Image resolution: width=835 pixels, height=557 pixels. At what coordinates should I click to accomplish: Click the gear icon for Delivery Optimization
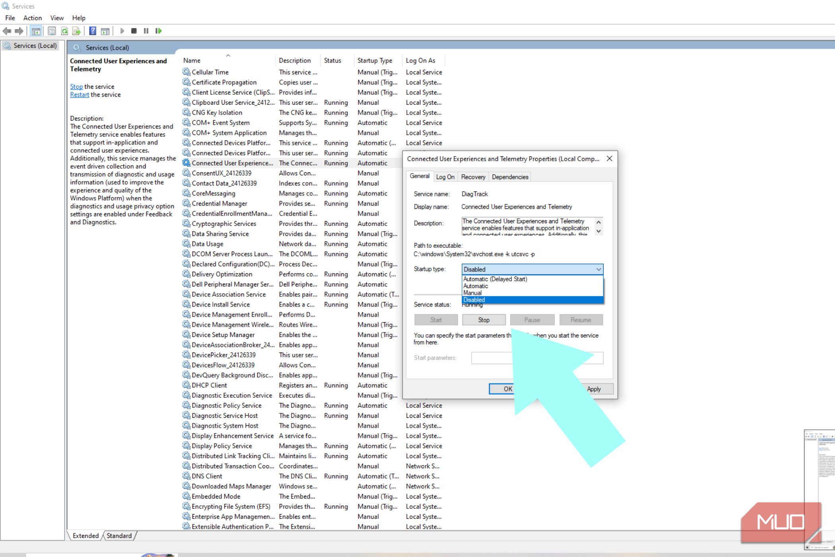(x=186, y=274)
